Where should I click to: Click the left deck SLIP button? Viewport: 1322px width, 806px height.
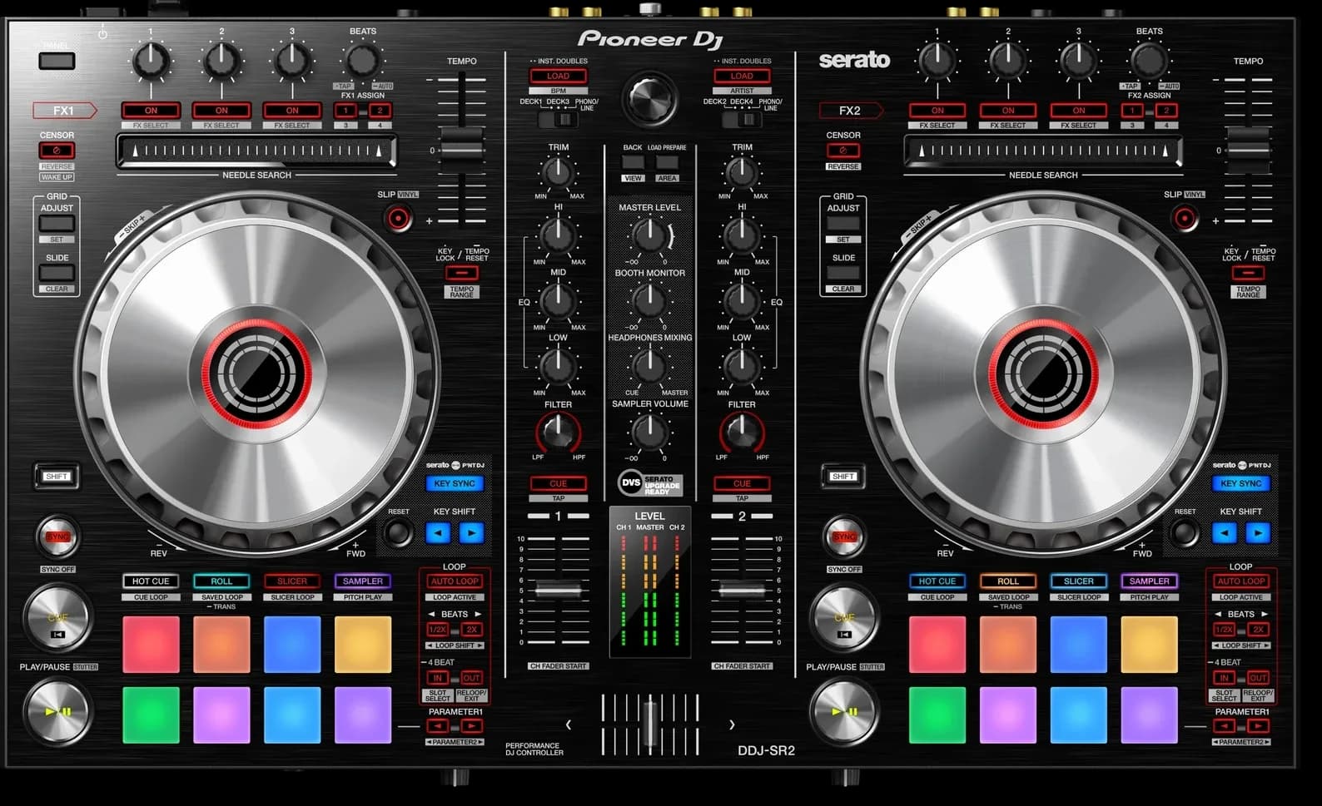tap(399, 218)
